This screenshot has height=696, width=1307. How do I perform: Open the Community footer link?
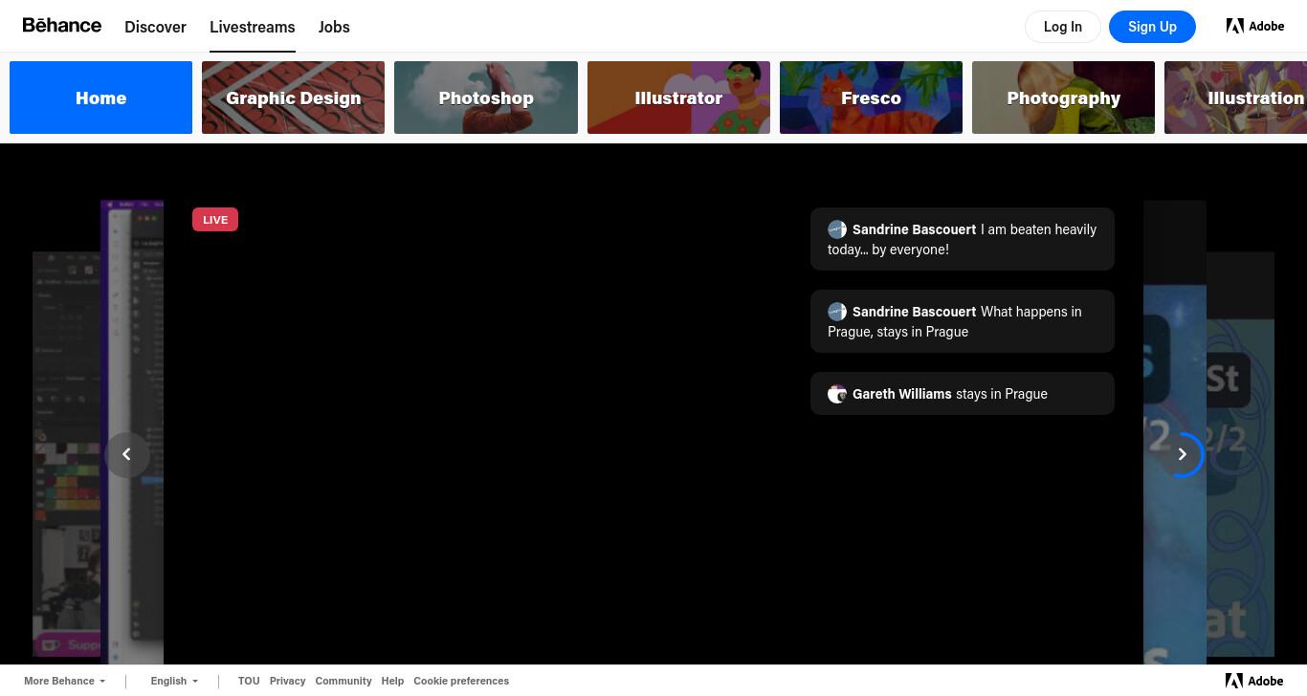pos(343,681)
